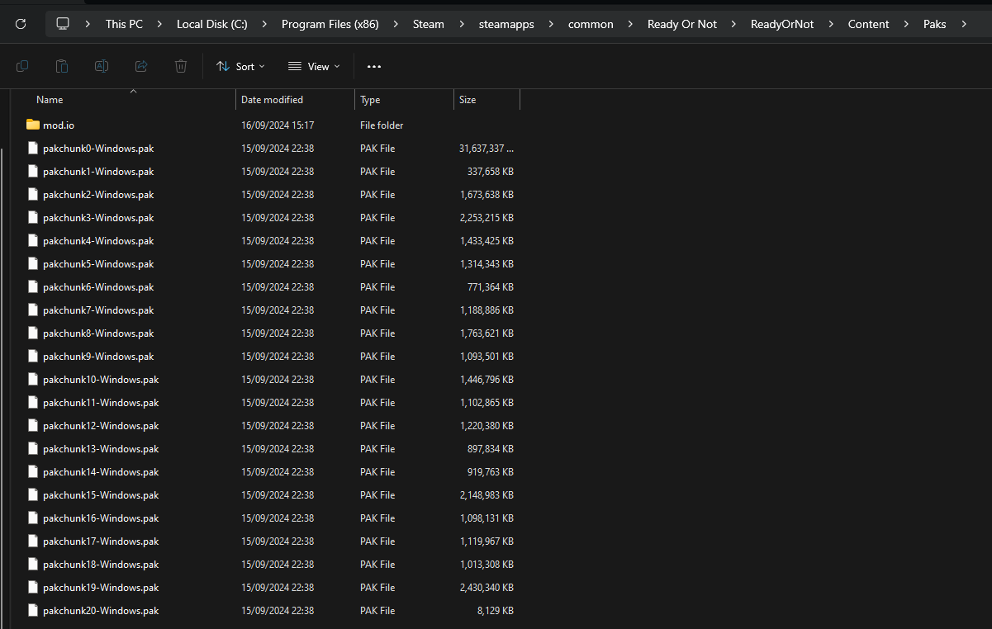
Task: Click size value 337,658 KB
Action: pyautogui.click(x=491, y=171)
